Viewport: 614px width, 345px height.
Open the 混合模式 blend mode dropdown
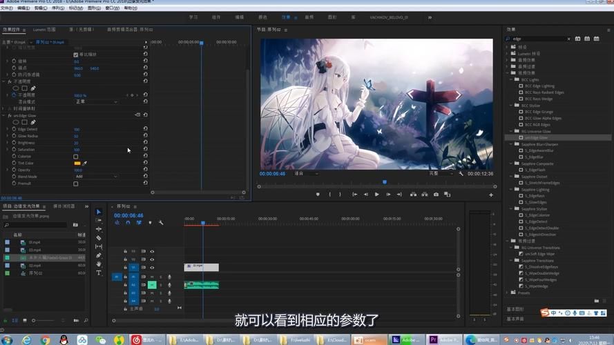point(96,101)
